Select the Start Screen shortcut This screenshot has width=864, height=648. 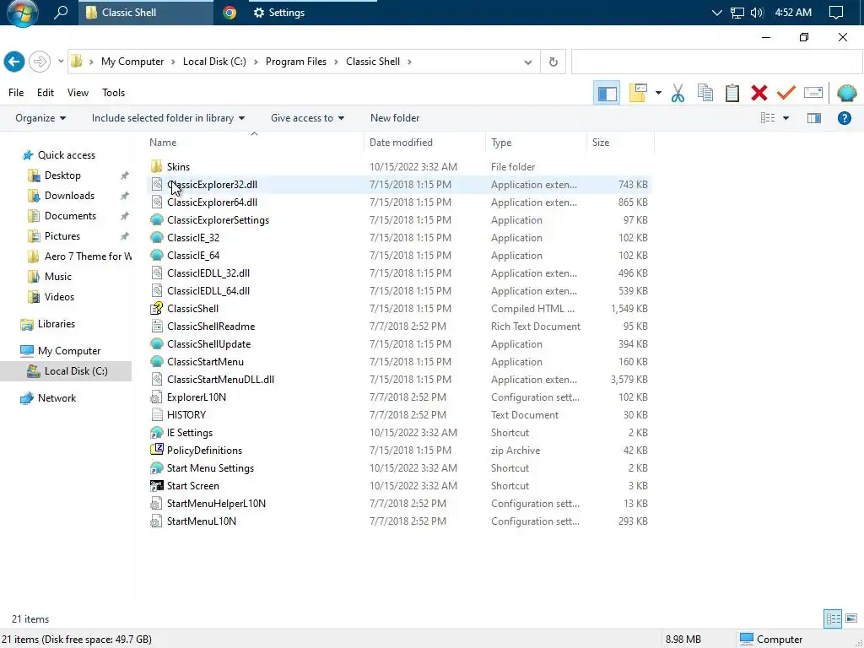pos(192,485)
